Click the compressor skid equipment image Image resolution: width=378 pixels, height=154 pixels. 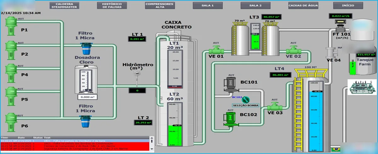pos(362,87)
